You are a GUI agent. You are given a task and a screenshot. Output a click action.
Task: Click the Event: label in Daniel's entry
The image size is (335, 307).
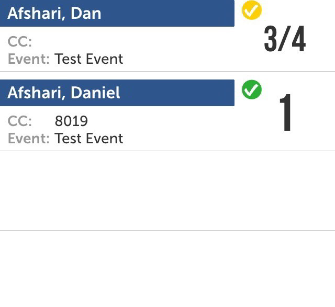click(x=29, y=139)
